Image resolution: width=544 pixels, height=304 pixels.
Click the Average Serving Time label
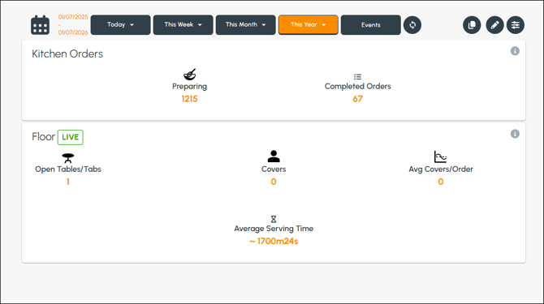[x=274, y=229]
